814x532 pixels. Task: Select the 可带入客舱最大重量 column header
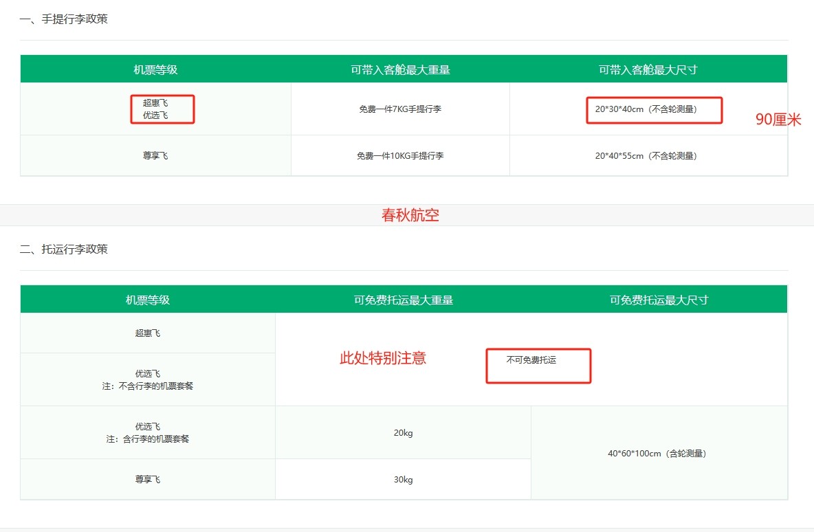point(400,69)
